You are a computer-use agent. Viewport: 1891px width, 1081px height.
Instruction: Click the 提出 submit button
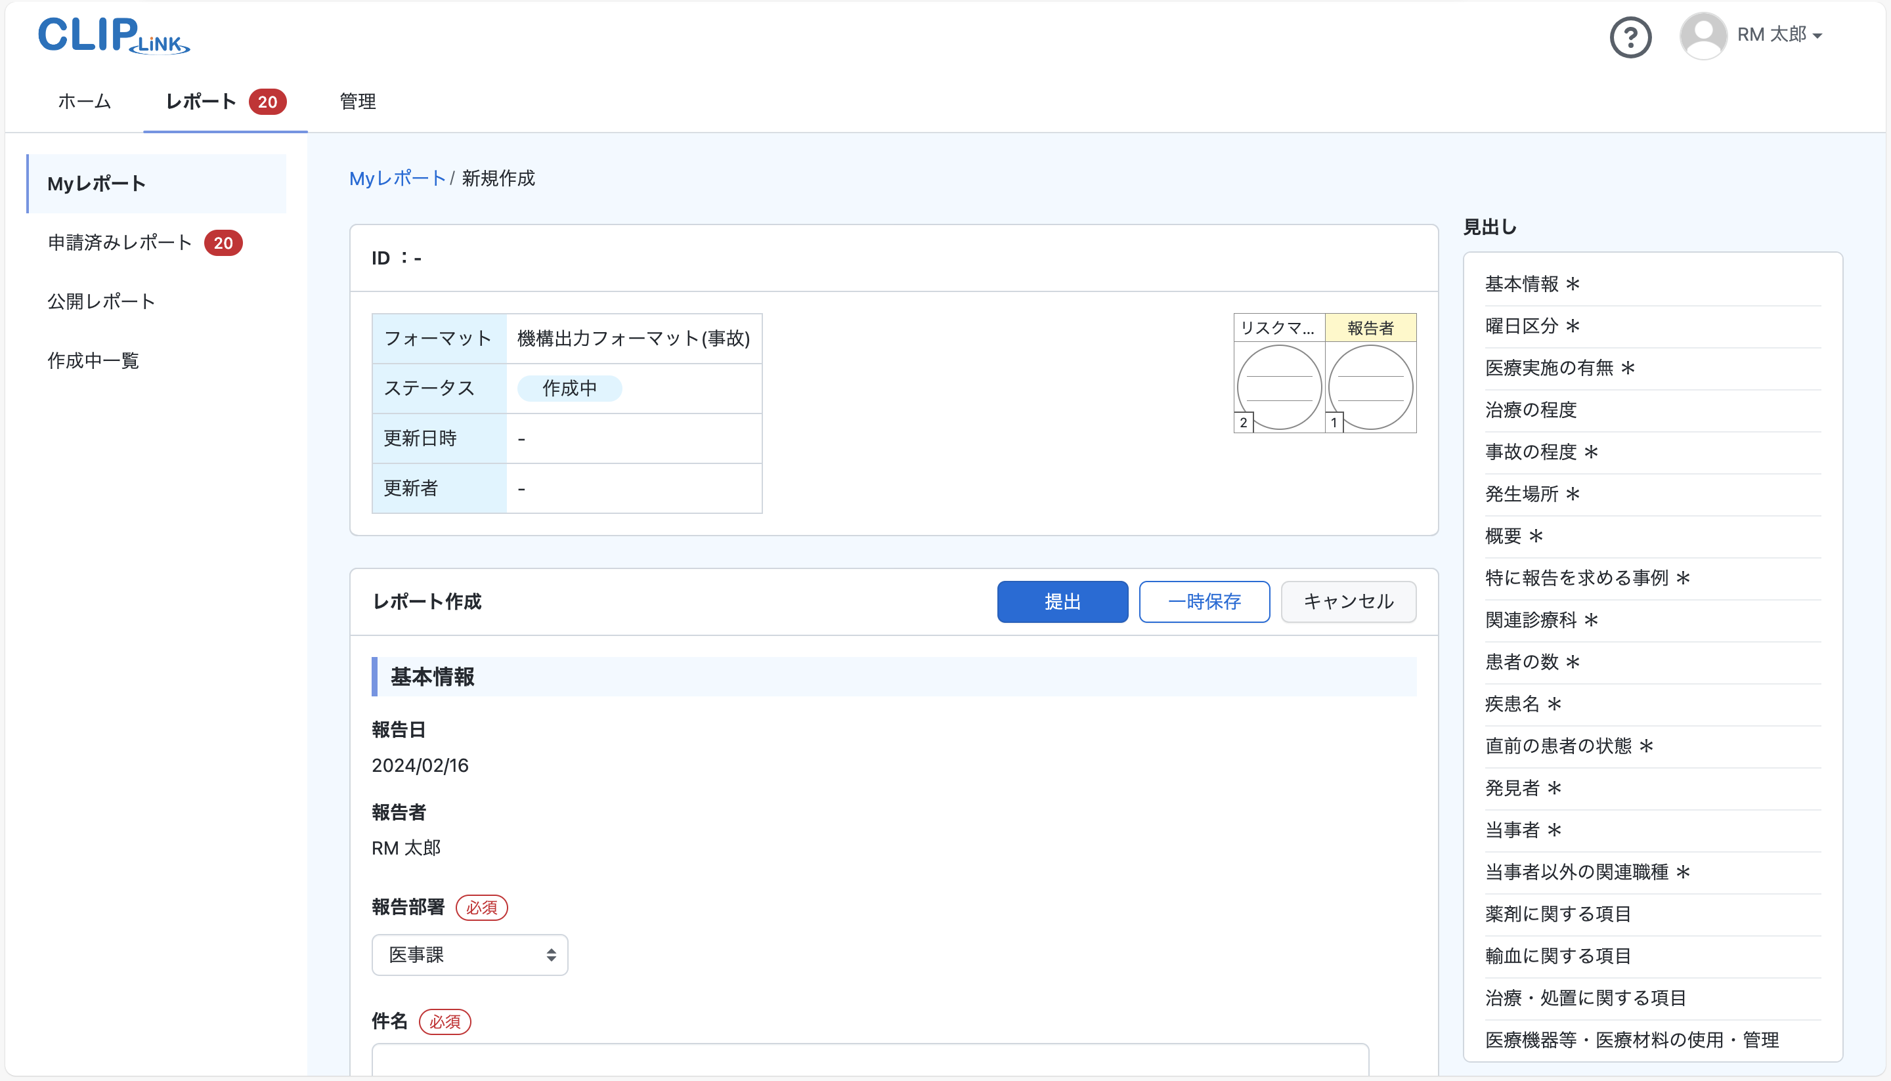tap(1062, 601)
